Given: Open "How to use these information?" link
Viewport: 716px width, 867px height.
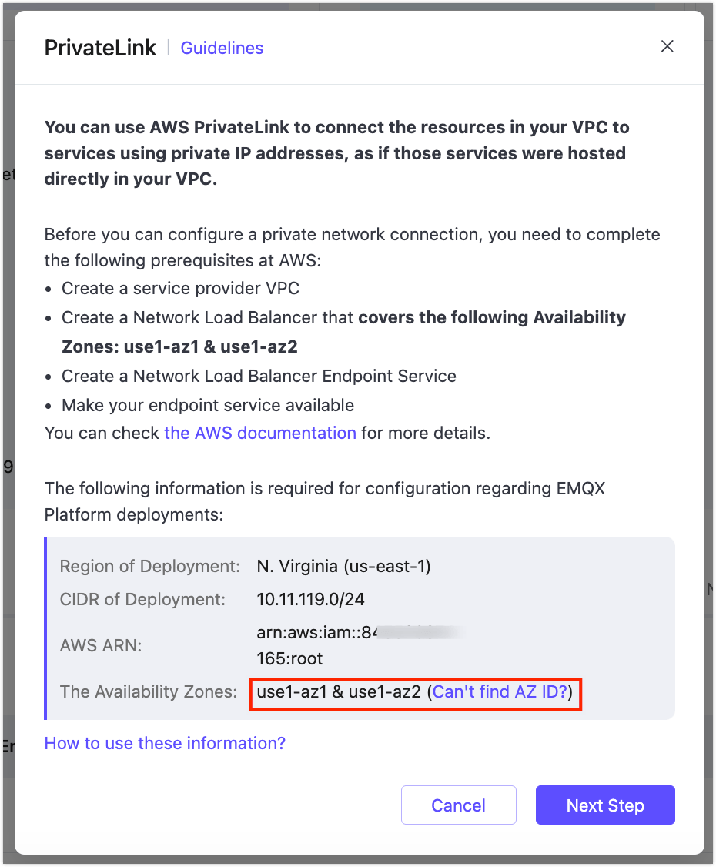Looking at the screenshot, I should (165, 743).
